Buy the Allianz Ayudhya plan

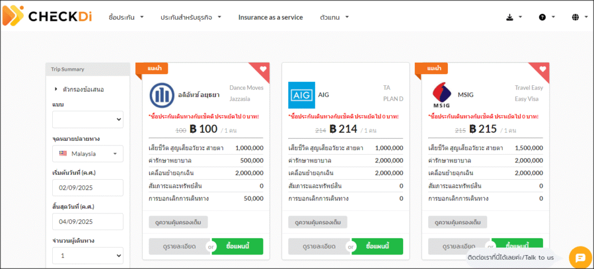coord(238,246)
